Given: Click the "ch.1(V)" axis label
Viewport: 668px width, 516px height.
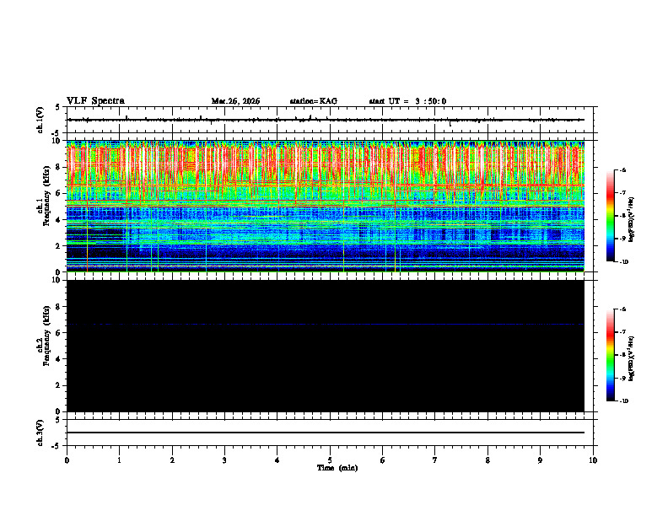Looking at the screenshot, I should tap(40, 120).
